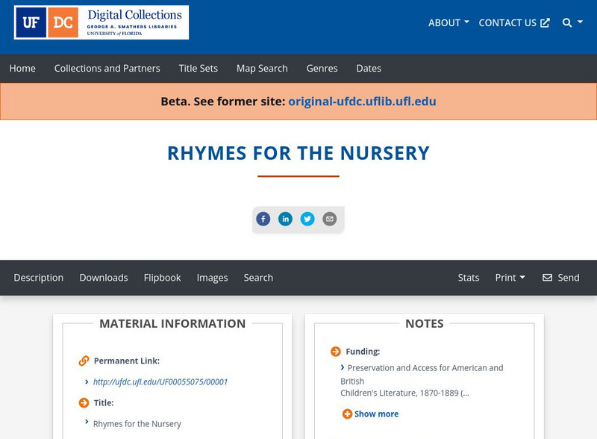The width and height of the screenshot is (597, 439).
Task: Share the page on Twitter
Action: tap(308, 219)
